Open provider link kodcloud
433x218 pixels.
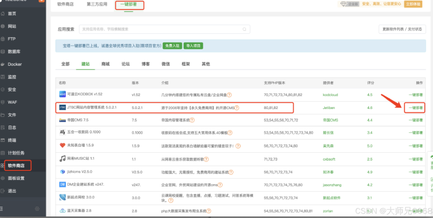pos(330,95)
